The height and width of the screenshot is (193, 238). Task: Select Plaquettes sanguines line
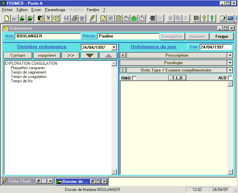click(28, 68)
